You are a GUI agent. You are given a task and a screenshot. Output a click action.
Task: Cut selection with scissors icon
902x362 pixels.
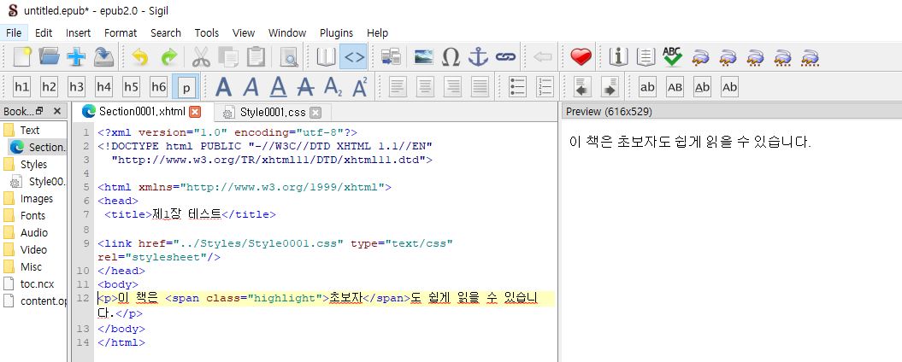(x=201, y=57)
